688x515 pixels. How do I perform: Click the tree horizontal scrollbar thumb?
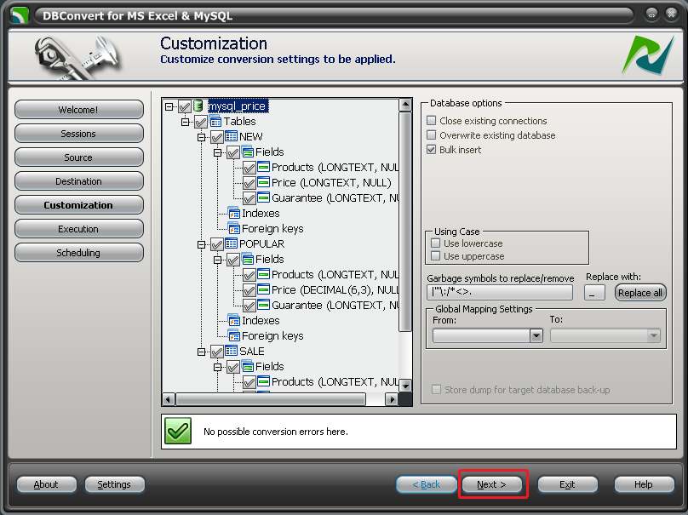point(271,399)
